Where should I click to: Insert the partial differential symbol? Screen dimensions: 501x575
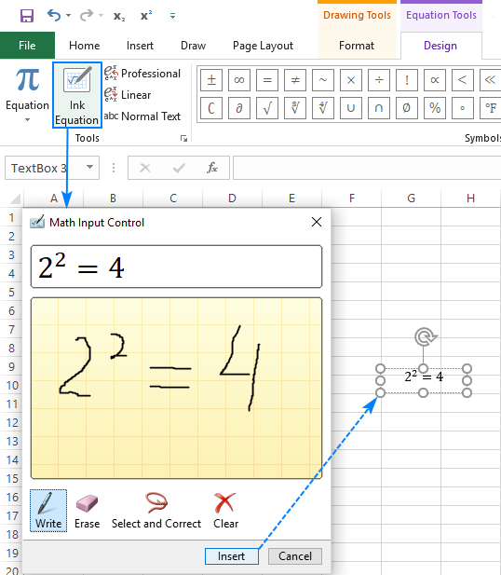(x=239, y=108)
